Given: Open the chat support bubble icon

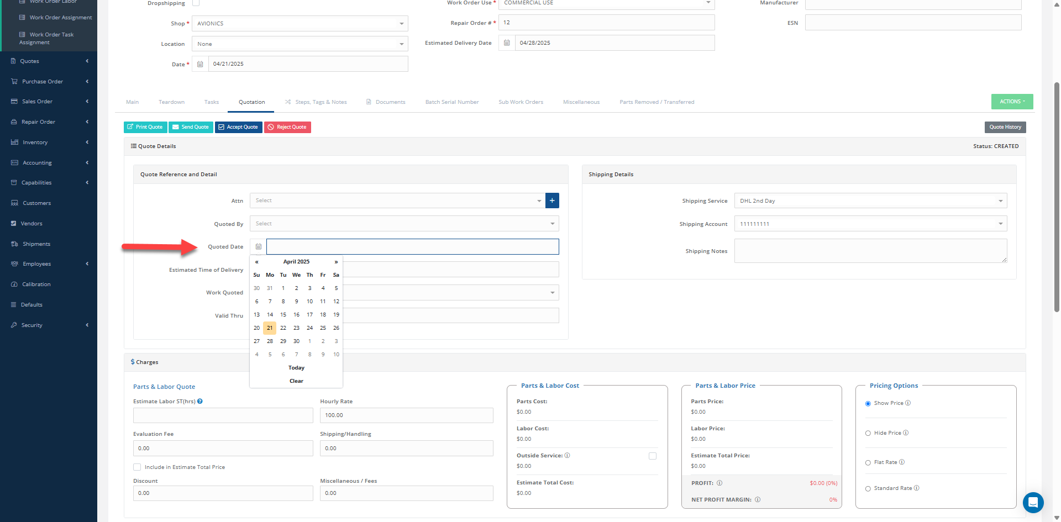Looking at the screenshot, I should [1033, 503].
